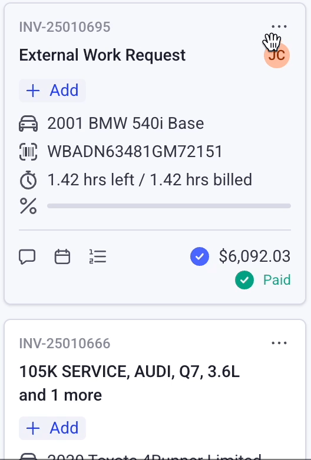Click the green Paid status check
The width and height of the screenshot is (311, 460).
point(244,280)
